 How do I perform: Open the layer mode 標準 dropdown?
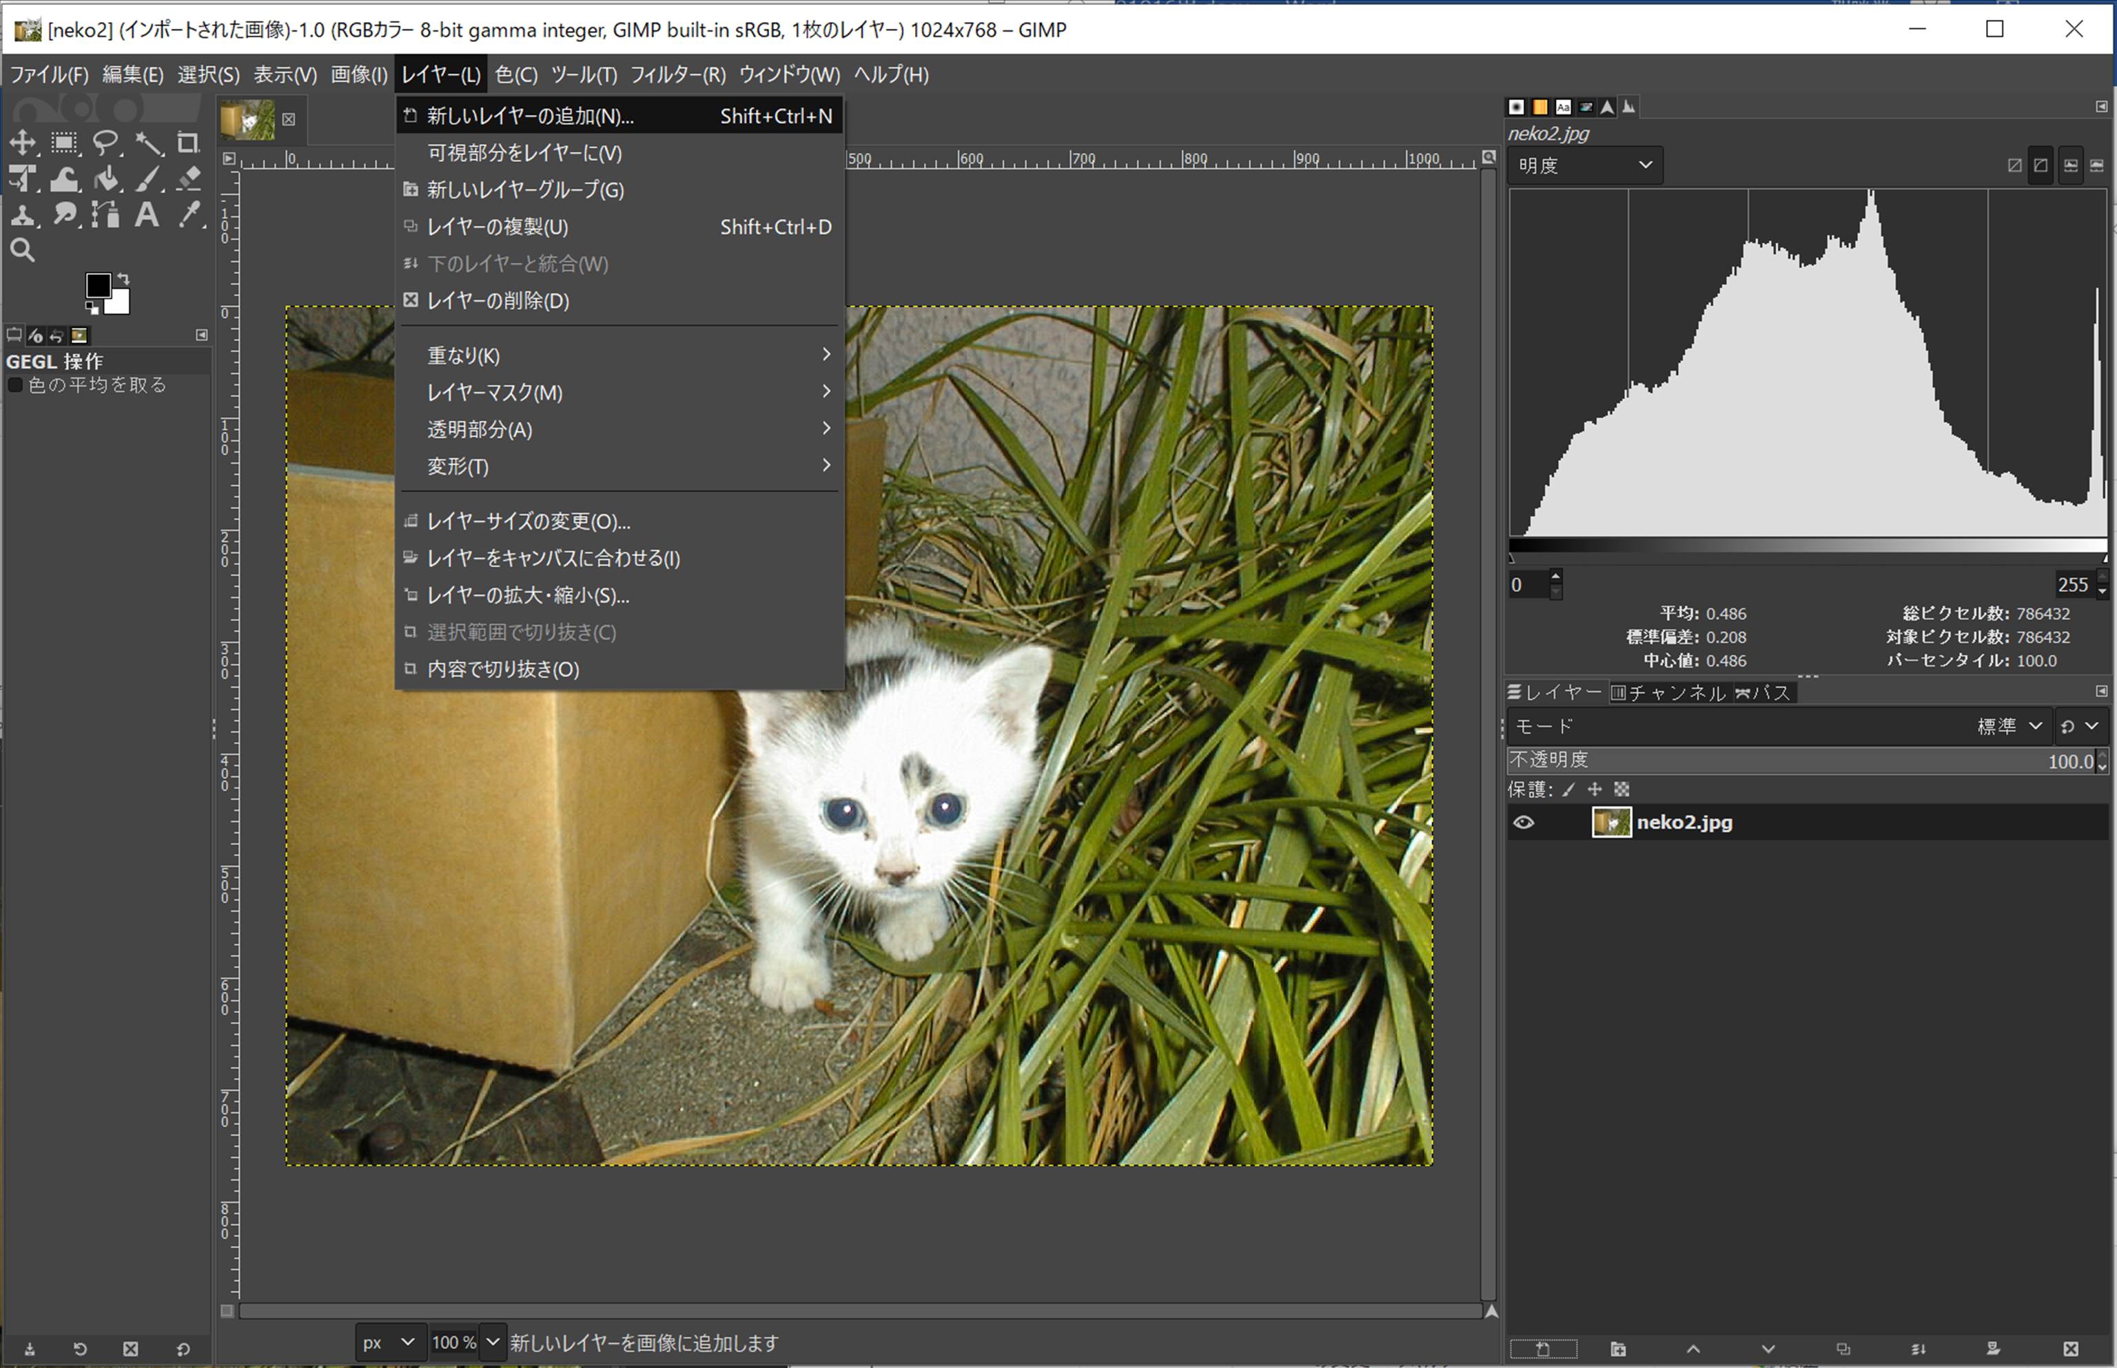[2009, 727]
